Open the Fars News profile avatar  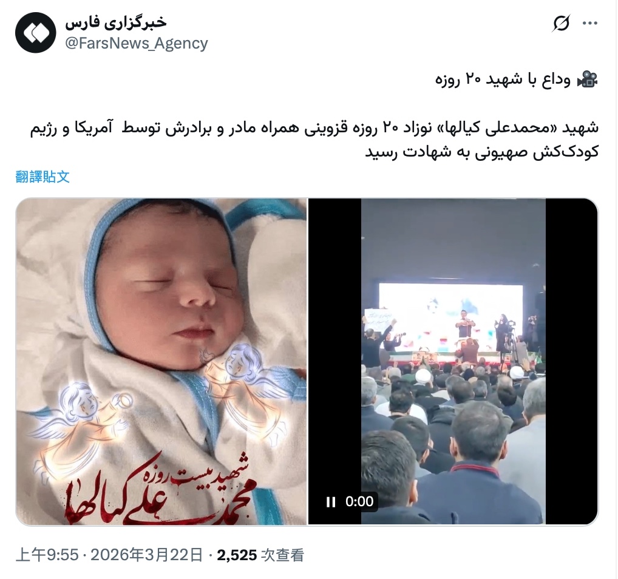(35, 33)
